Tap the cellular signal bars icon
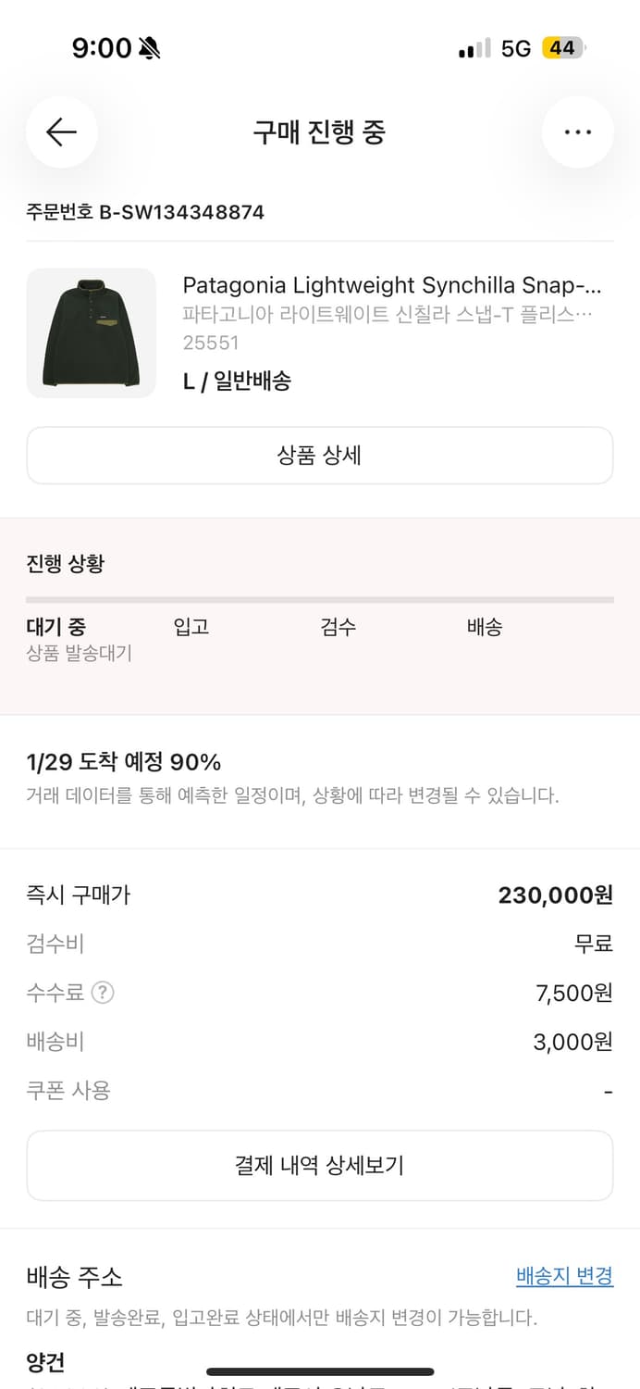Screen dimensions: 640x1389 coord(471,47)
